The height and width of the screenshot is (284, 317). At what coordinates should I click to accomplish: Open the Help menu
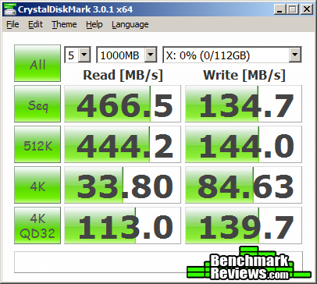pos(94,24)
